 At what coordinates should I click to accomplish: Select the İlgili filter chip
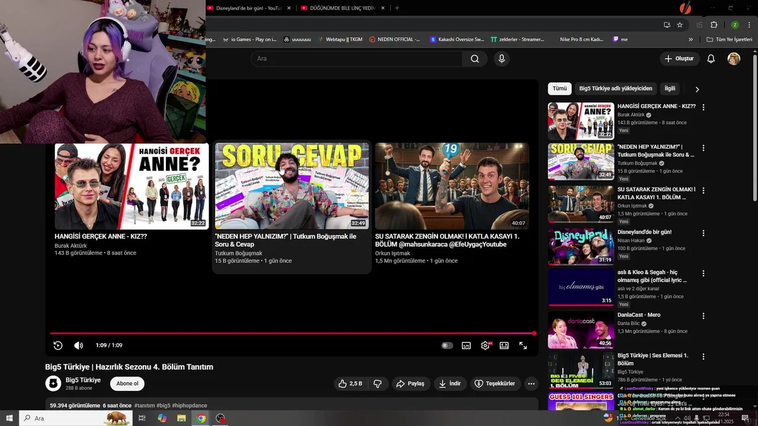(670, 89)
